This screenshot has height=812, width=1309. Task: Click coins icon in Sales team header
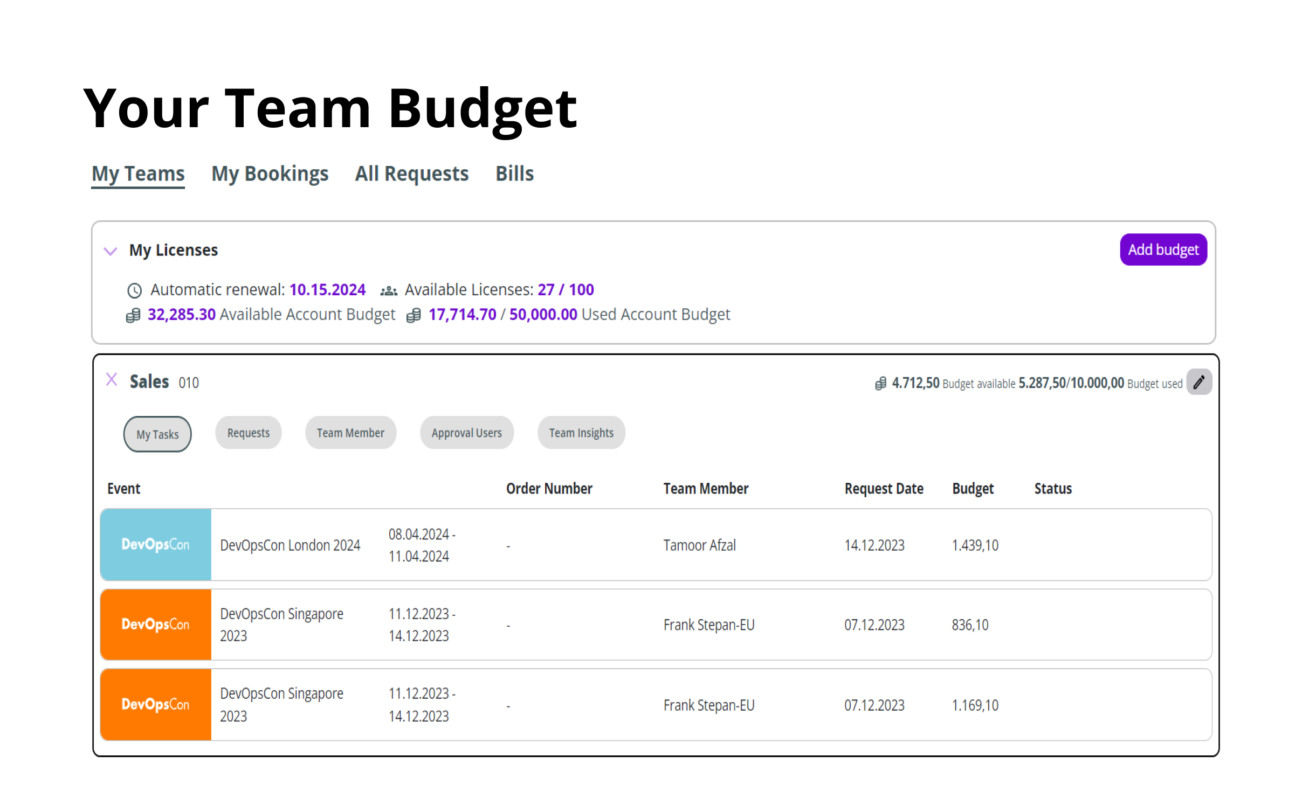click(880, 384)
